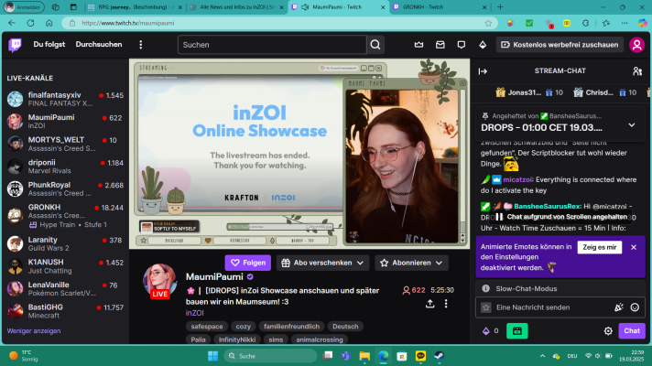Click the channel points diamond balance
This screenshot has width=652, height=366.
tap(490, 331)
